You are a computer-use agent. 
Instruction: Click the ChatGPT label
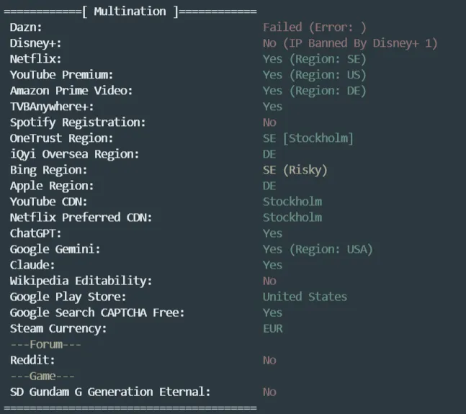pyautogui.click(x=36, y=233)
